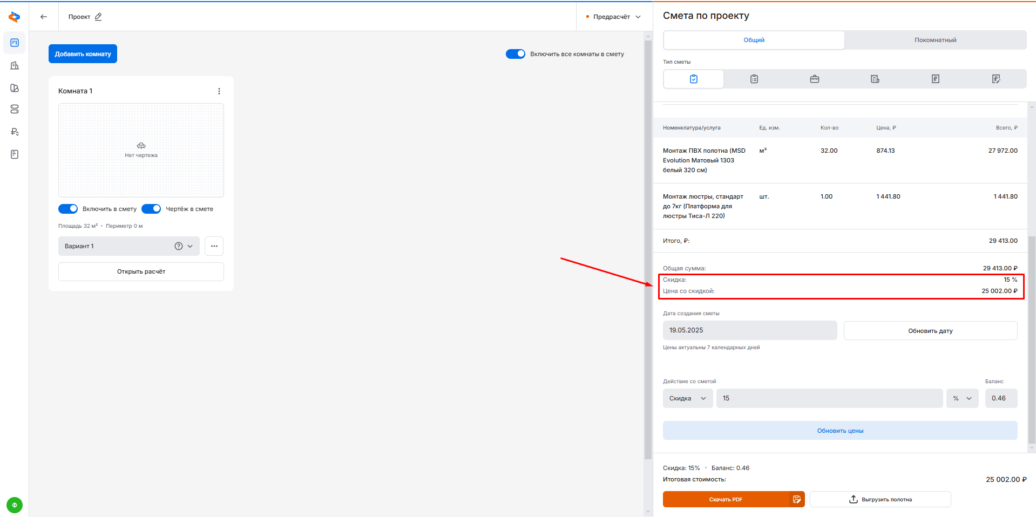Select the clipboard list estimate type icon
This screenshot has width=1036, height=517.
tap(754, 79)
